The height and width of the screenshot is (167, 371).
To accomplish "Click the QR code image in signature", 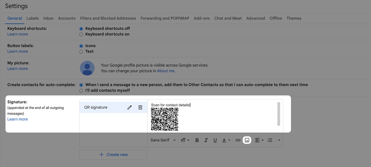I will (x=165, y=119).
